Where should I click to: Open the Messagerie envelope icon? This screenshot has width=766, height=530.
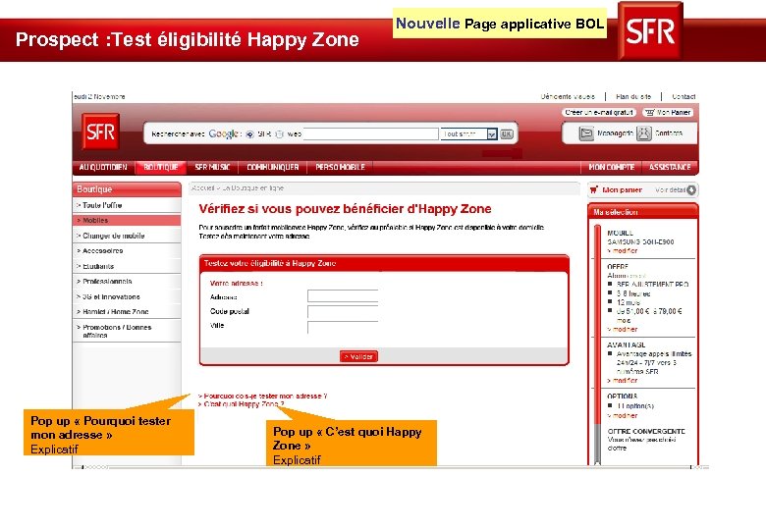point(585,133)
